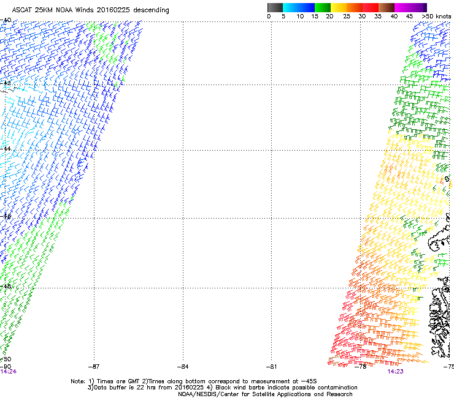
Task: Click the -81 longitude label
Action: tap(272, 367)
